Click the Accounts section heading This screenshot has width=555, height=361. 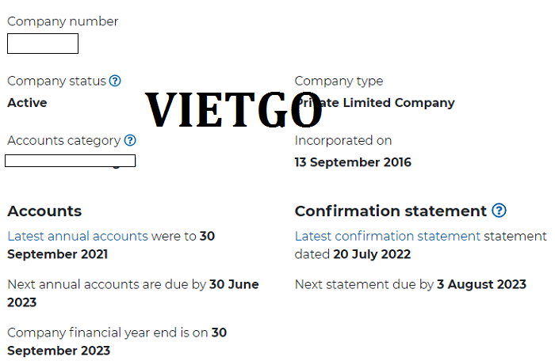pos(44,211)
